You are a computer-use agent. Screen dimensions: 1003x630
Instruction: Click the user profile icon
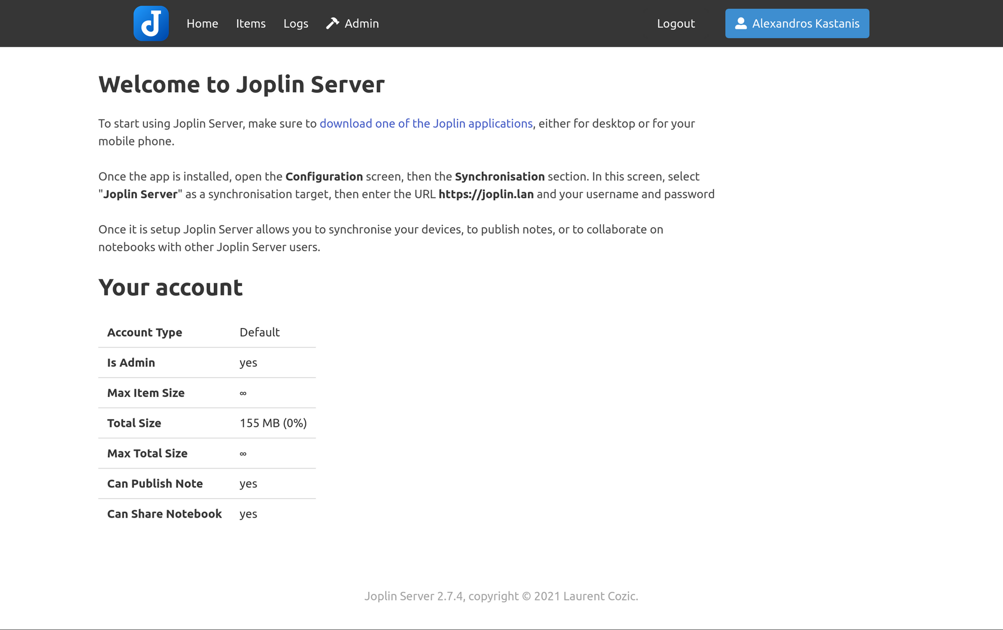coord(741,24)
